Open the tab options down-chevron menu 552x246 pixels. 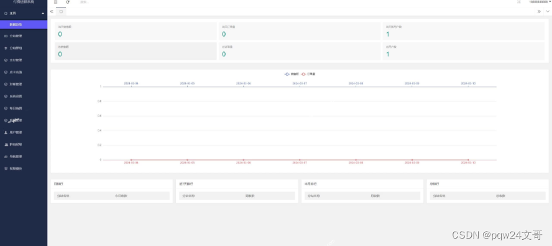(x=548, y=12)
